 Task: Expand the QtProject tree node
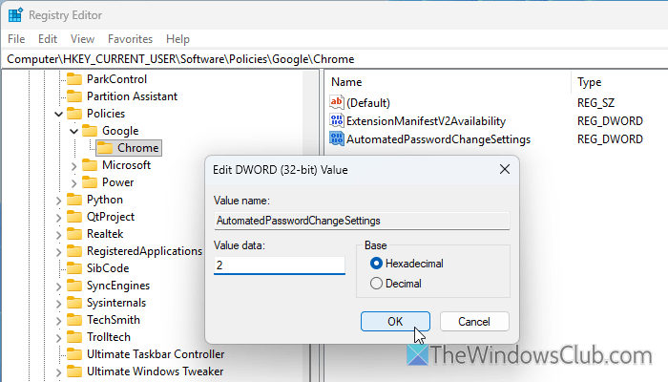(x=59, y=218)
